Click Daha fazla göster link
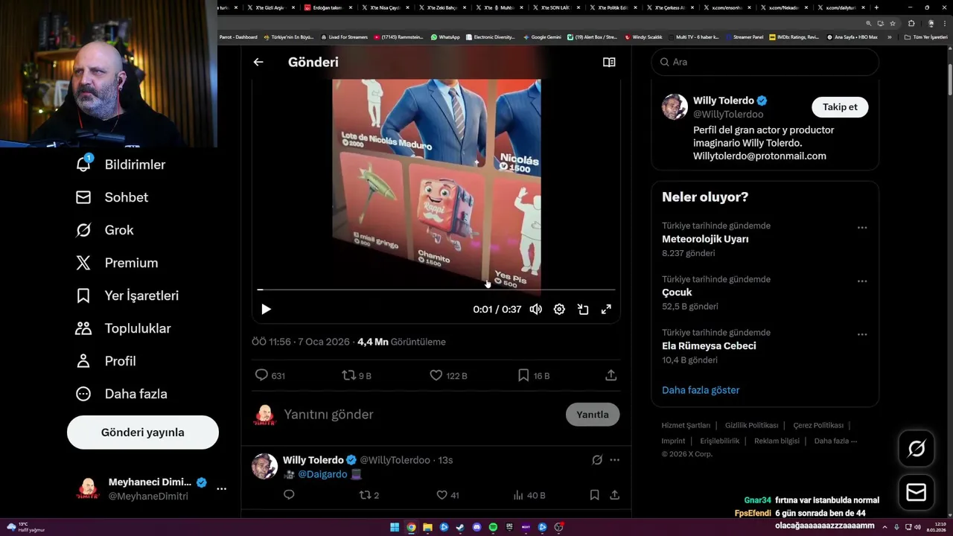 coord(701,390)
